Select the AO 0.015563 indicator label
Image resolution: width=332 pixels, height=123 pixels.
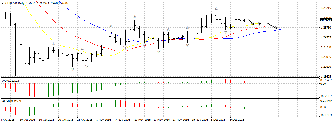(10, 80)
